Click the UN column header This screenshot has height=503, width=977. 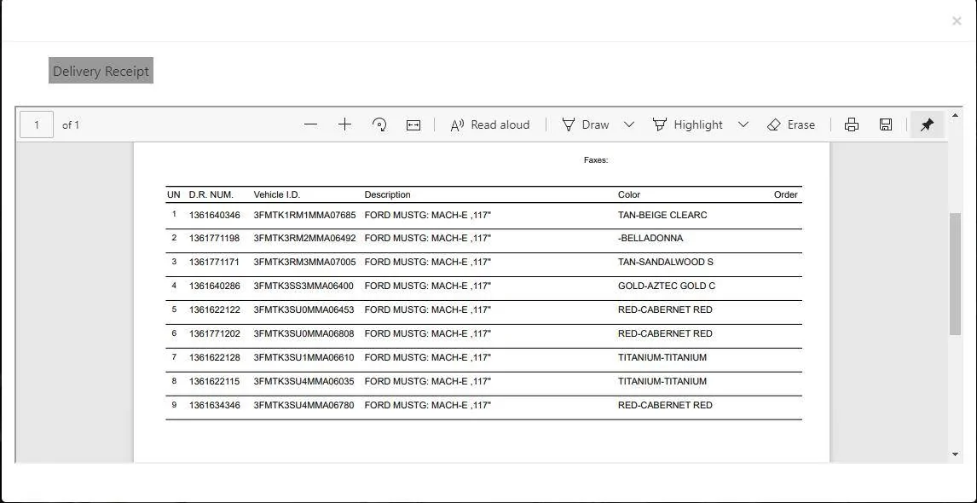[x=174, y=194]
